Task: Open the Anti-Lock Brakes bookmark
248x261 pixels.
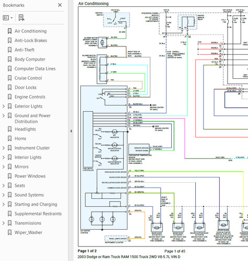Action: [x=31, y=41]
